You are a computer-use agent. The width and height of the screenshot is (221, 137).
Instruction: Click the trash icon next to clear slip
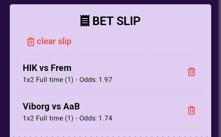[31, 42]
